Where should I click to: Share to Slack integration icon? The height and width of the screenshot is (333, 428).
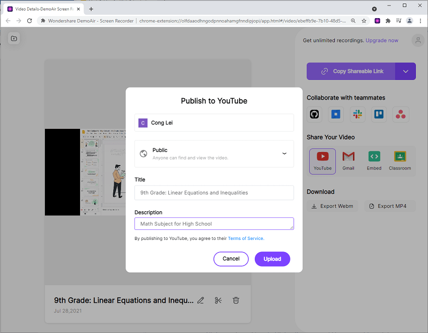[x=358, y=114]
